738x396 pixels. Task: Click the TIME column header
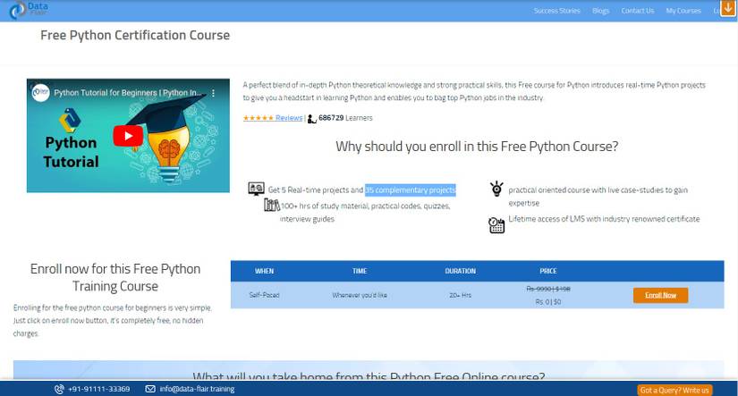tap(360, 271)
